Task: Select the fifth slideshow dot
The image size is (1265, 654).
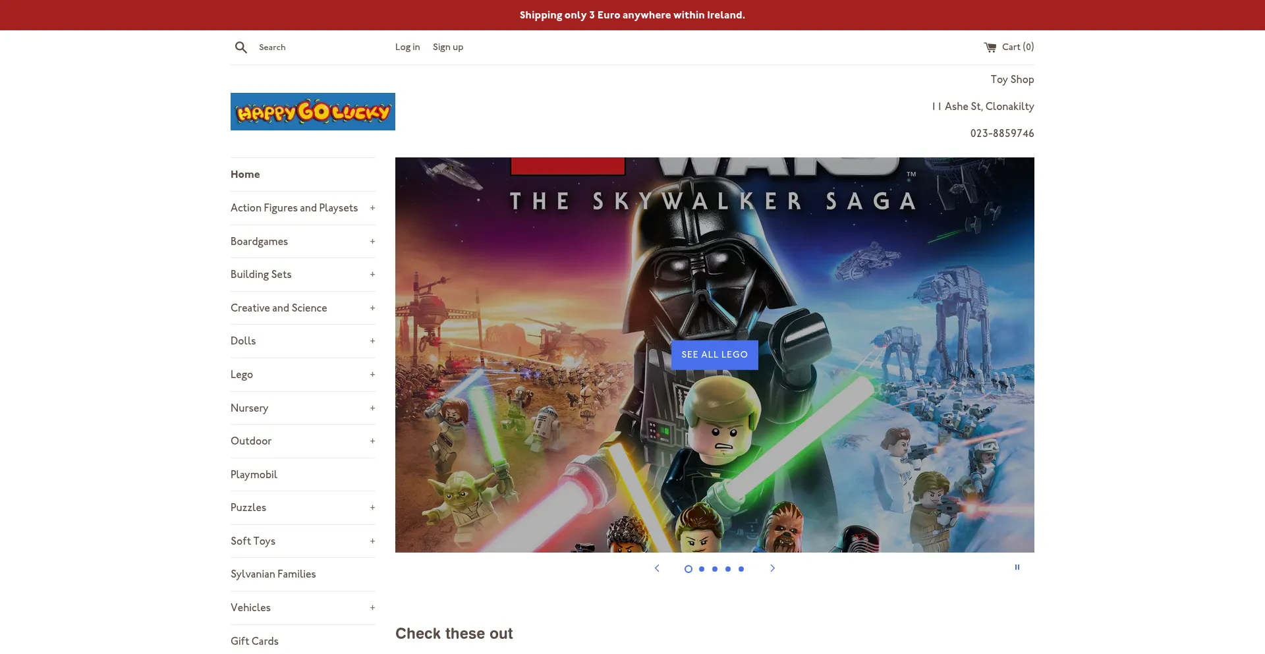Action: click(x=741, y=569)
